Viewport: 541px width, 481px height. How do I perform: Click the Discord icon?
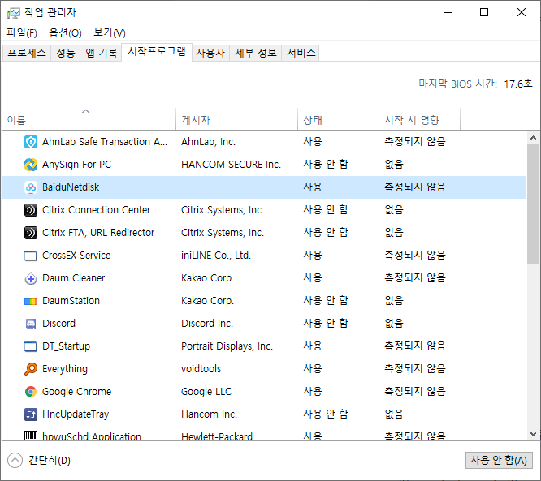31,324
